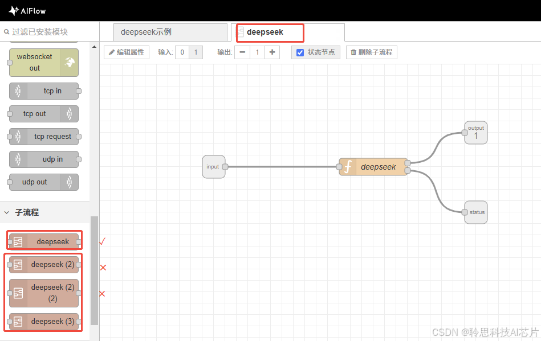
Task: Select the deepseek (3) palette node
Action: pos(44,322)
